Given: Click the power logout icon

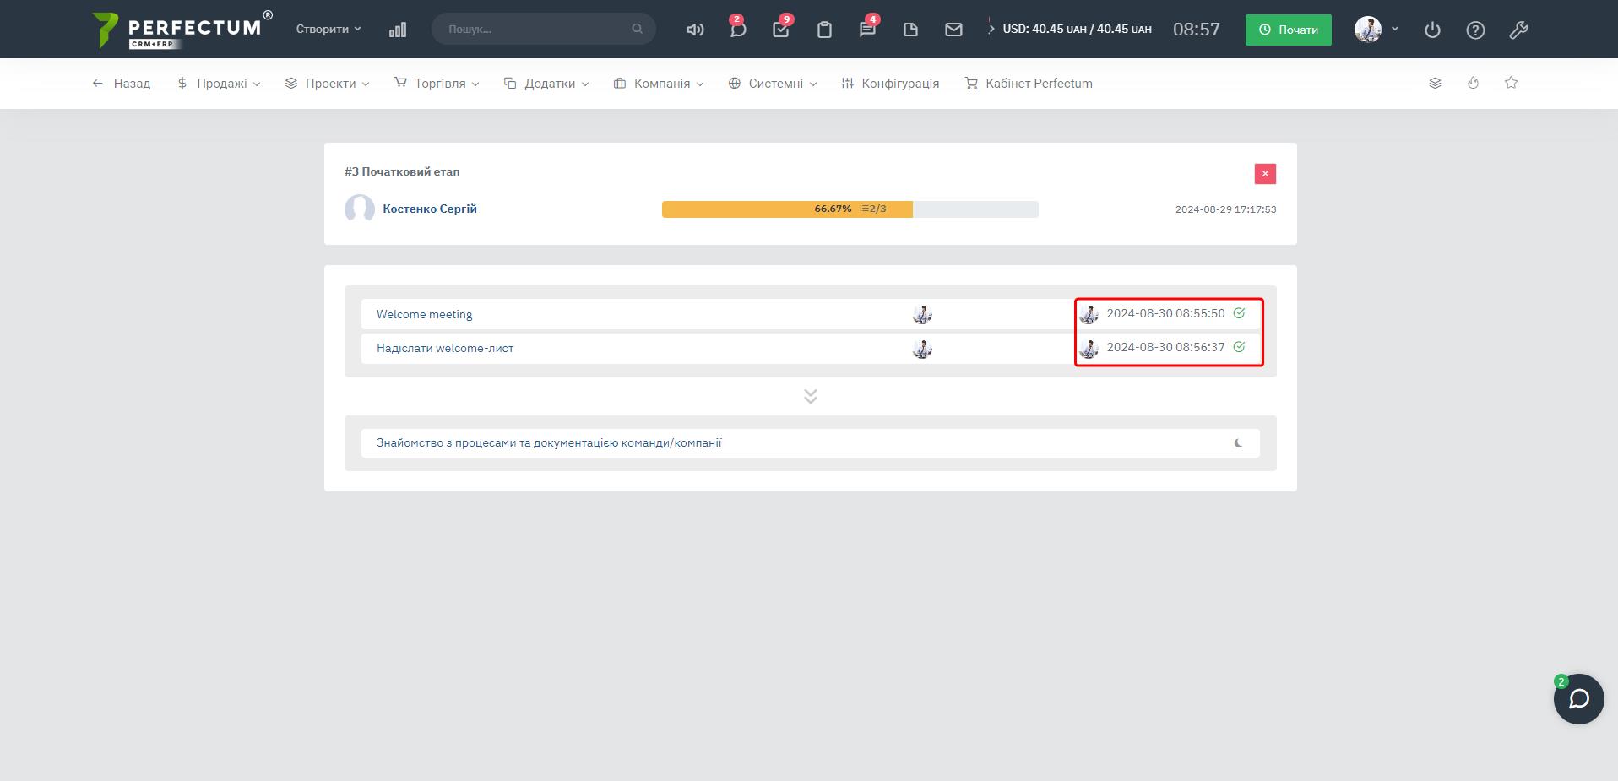Looking at the screenshot, I should pyautogui.click(x=1432, y=30).
